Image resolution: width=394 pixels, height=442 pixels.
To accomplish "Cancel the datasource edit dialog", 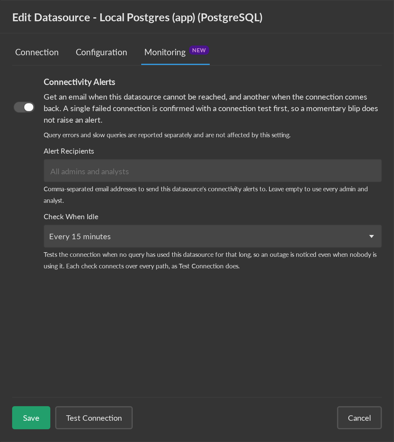I will tap(359, 418).
